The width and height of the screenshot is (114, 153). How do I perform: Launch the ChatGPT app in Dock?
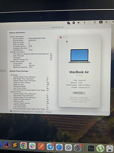coord(68,147)
